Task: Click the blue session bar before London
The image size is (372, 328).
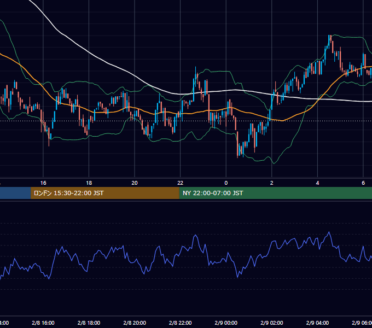Action: (15, 193)
